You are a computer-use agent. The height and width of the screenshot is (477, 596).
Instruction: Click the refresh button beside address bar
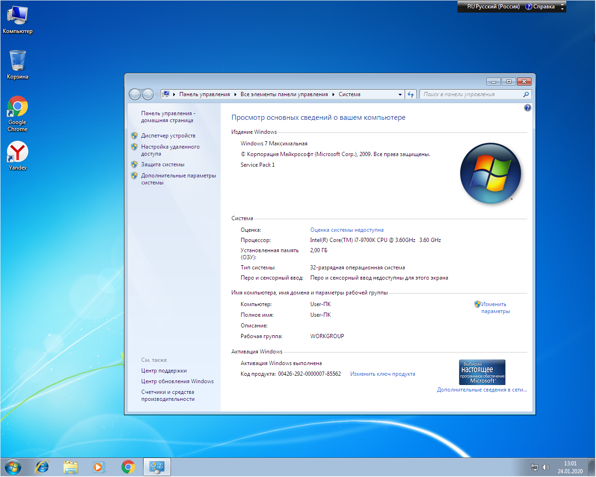point(411,94)
